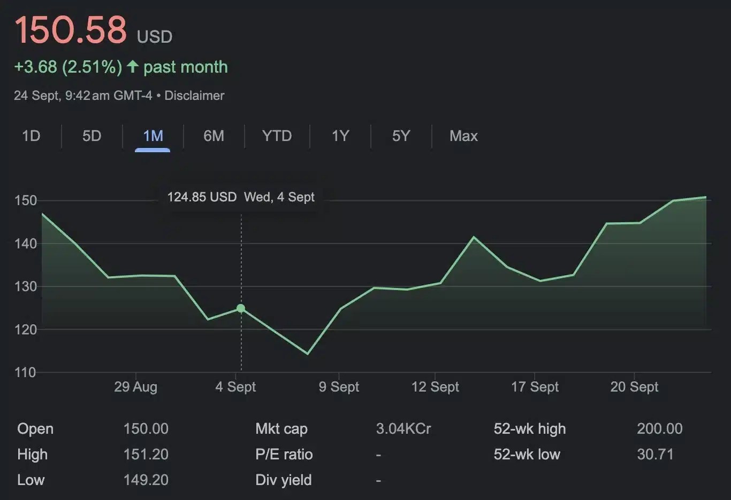Show the Max range chart
Image resolution: width=731 pixels, height=500 pixels.
point(463,136)
